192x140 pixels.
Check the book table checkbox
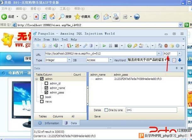pos(42,97)
